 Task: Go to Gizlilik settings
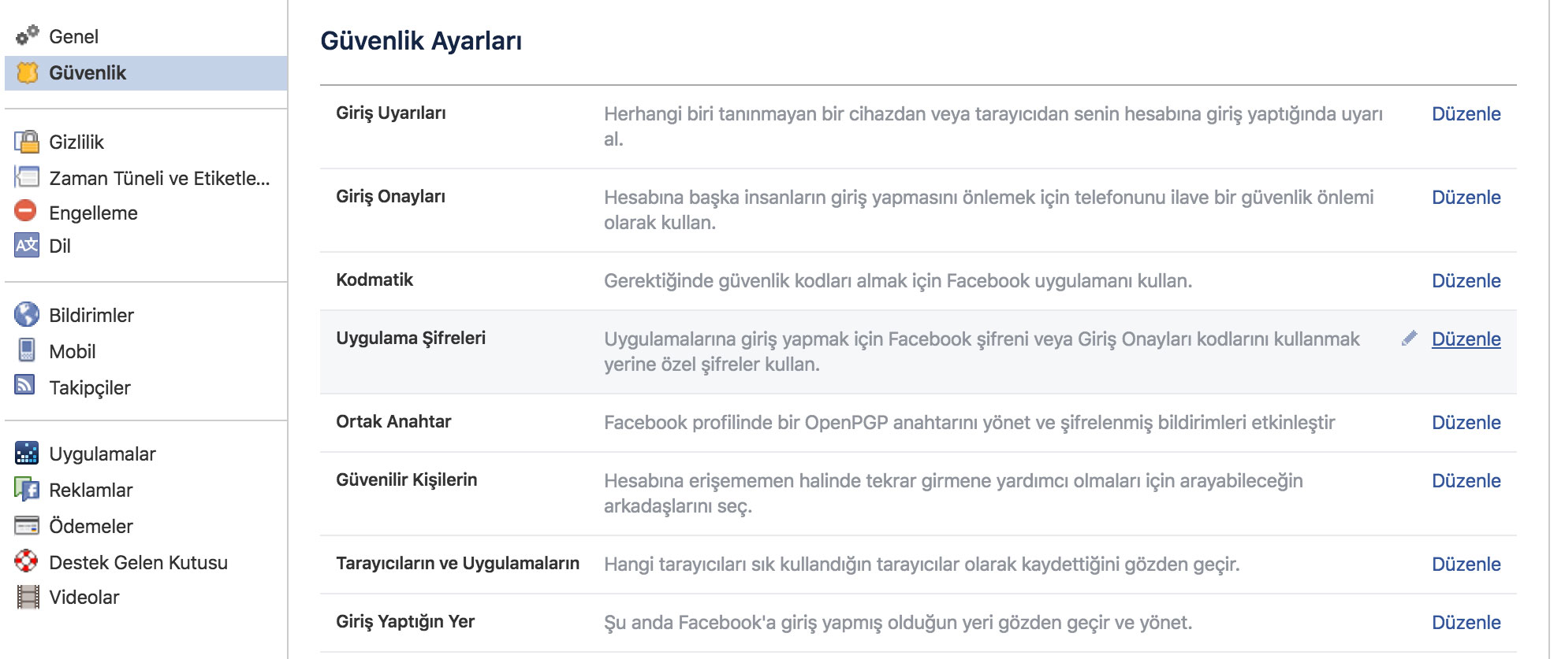[x=76, y=142]
